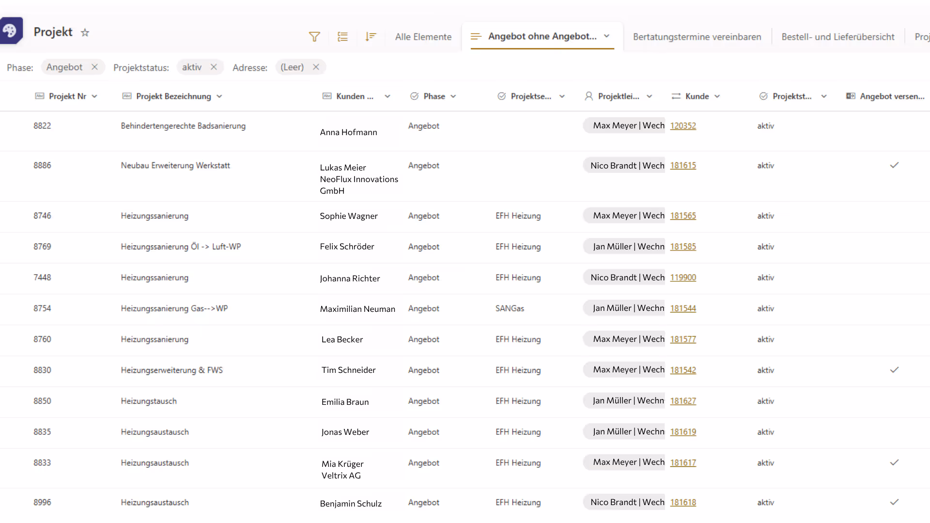Open Kunde link 181619
Screen dimensions: 930x523
coord(683,432)
